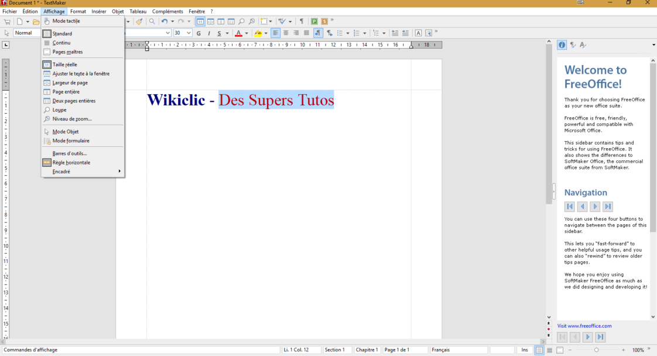Expand the Encadré submenu

(x=83, y=172)
